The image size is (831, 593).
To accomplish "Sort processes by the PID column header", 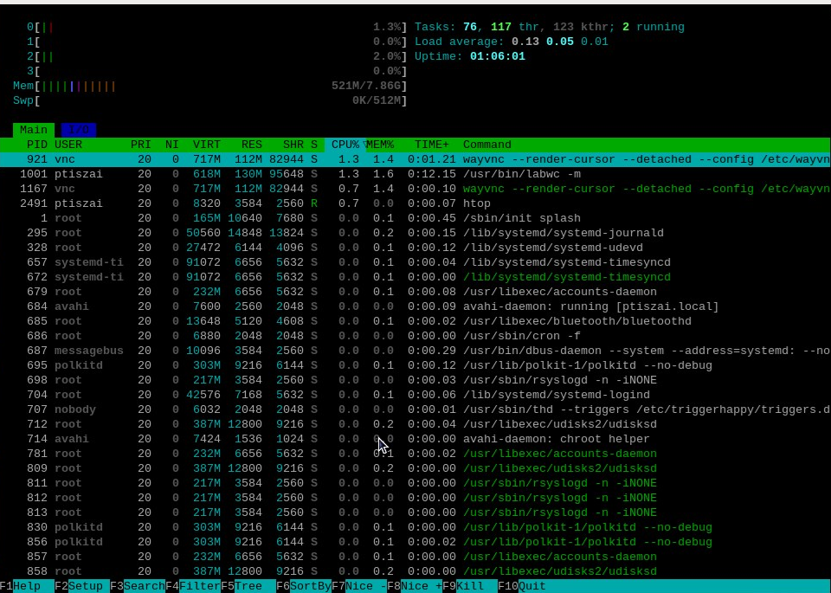I will [36, 145].
